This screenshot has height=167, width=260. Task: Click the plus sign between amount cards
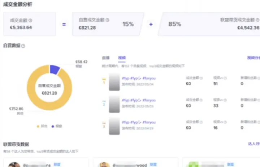[x=151, y=25]
